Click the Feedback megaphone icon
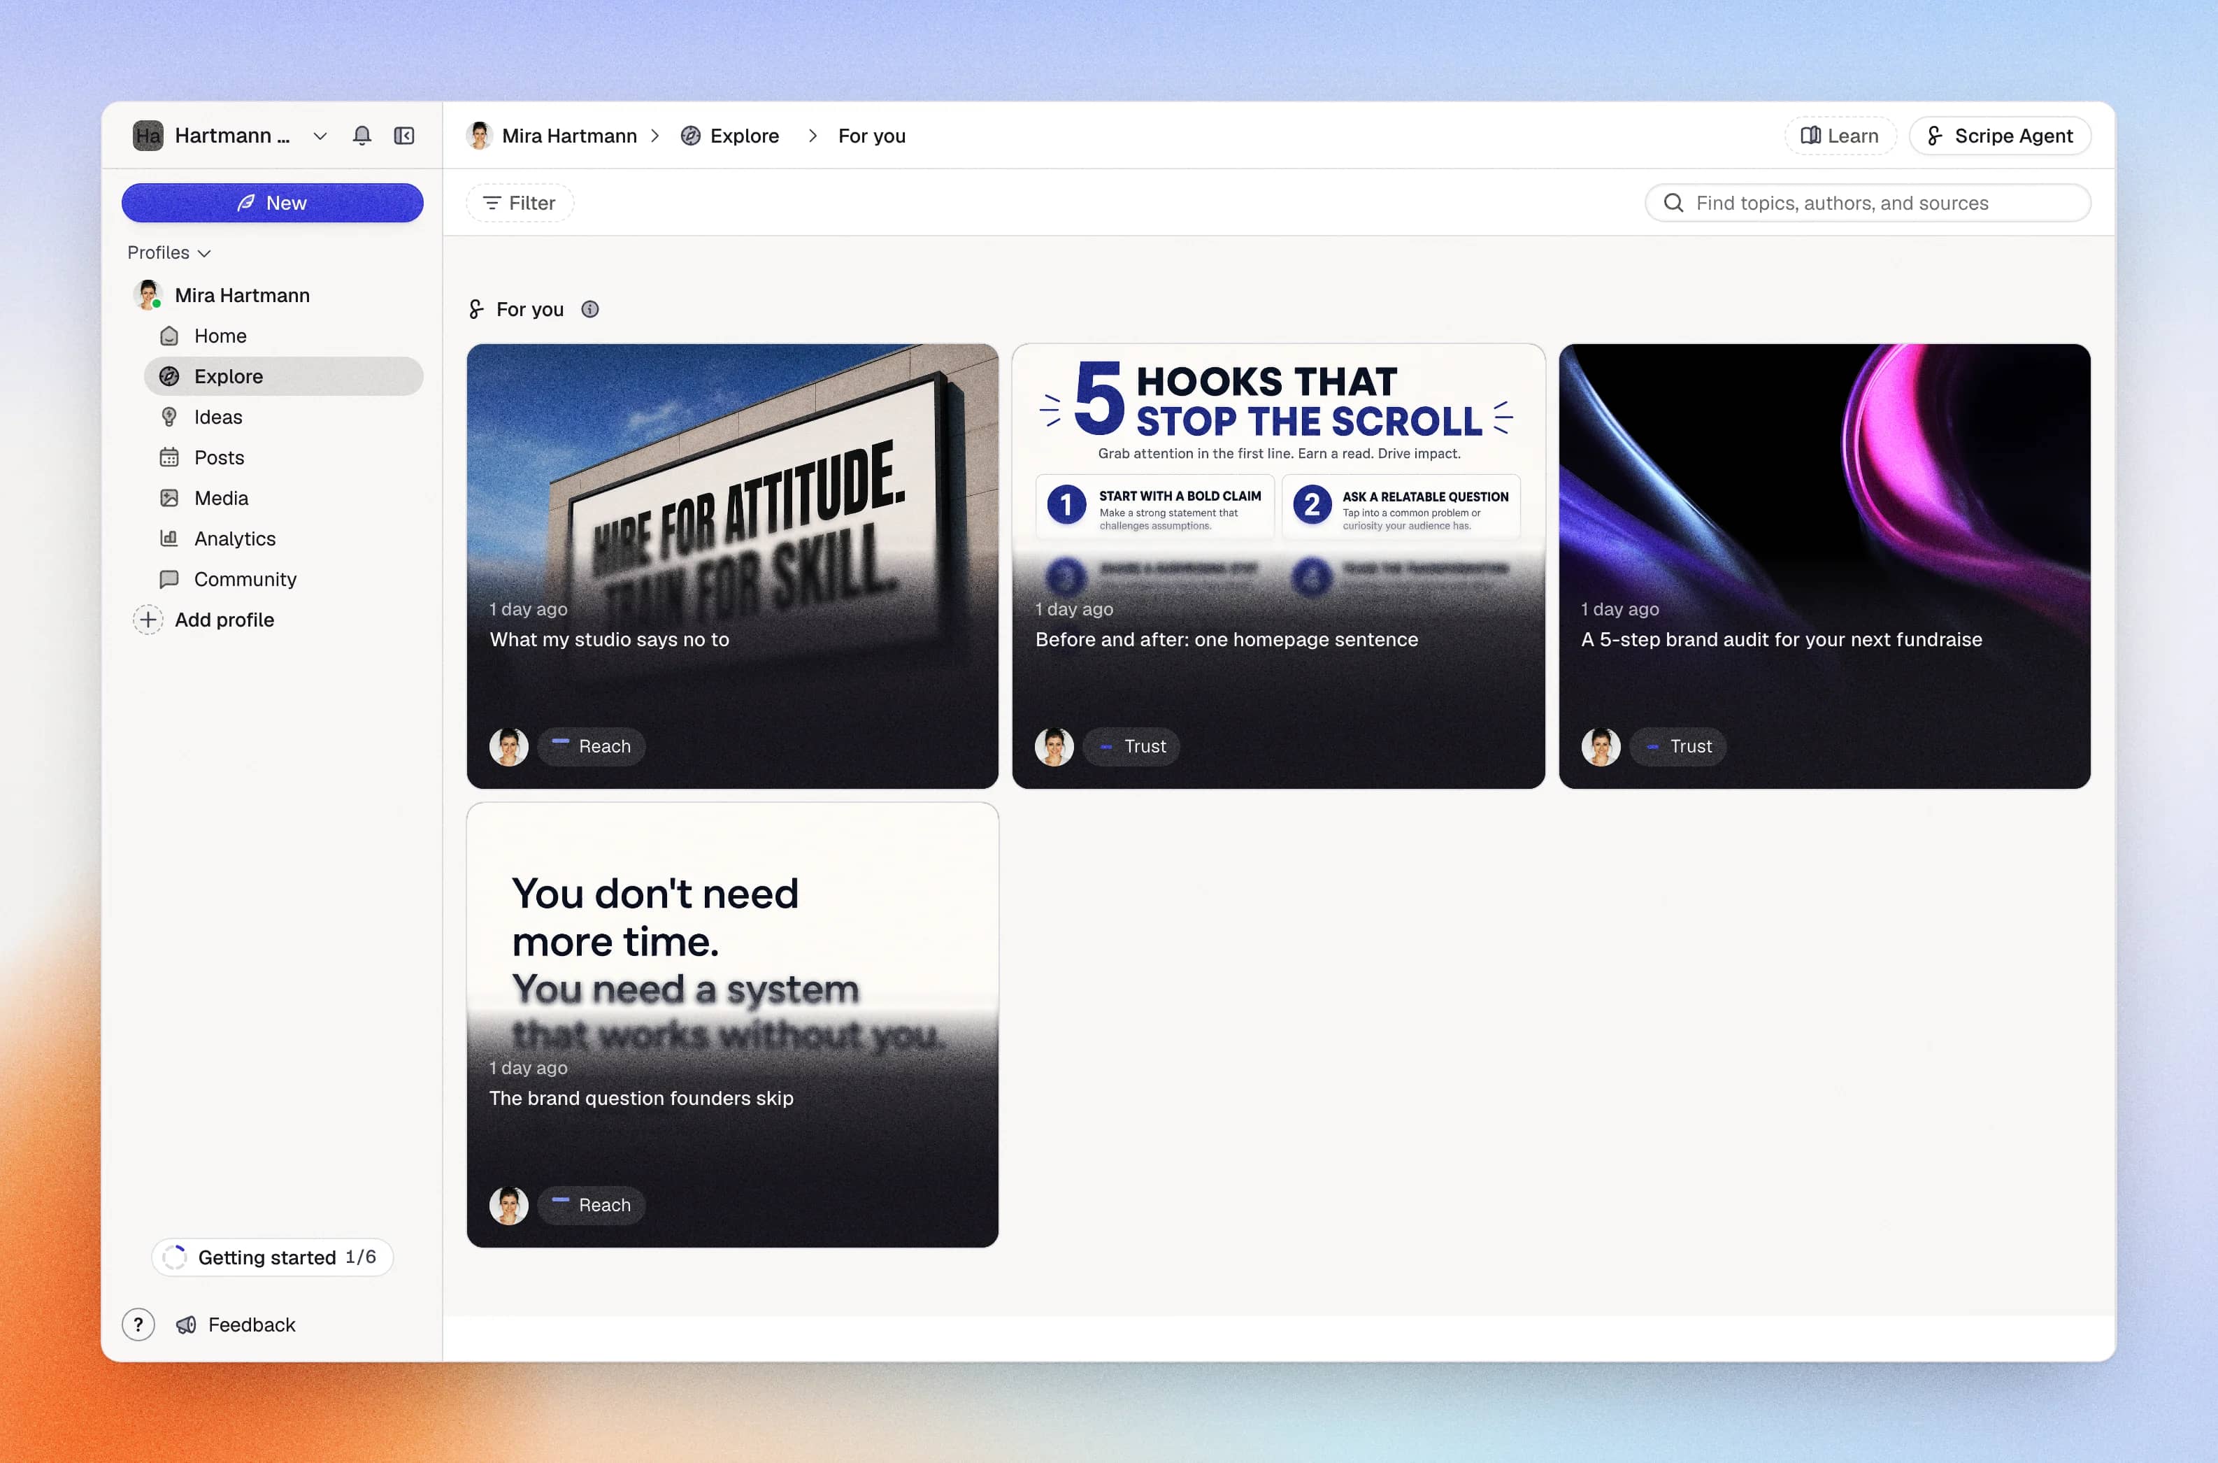2218x1463 pixels. point(185,1325)
